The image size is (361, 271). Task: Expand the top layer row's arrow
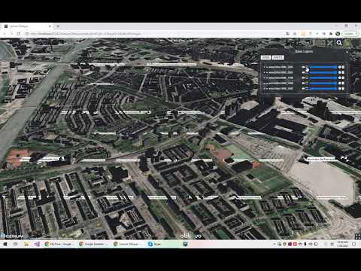click(264, 67)
